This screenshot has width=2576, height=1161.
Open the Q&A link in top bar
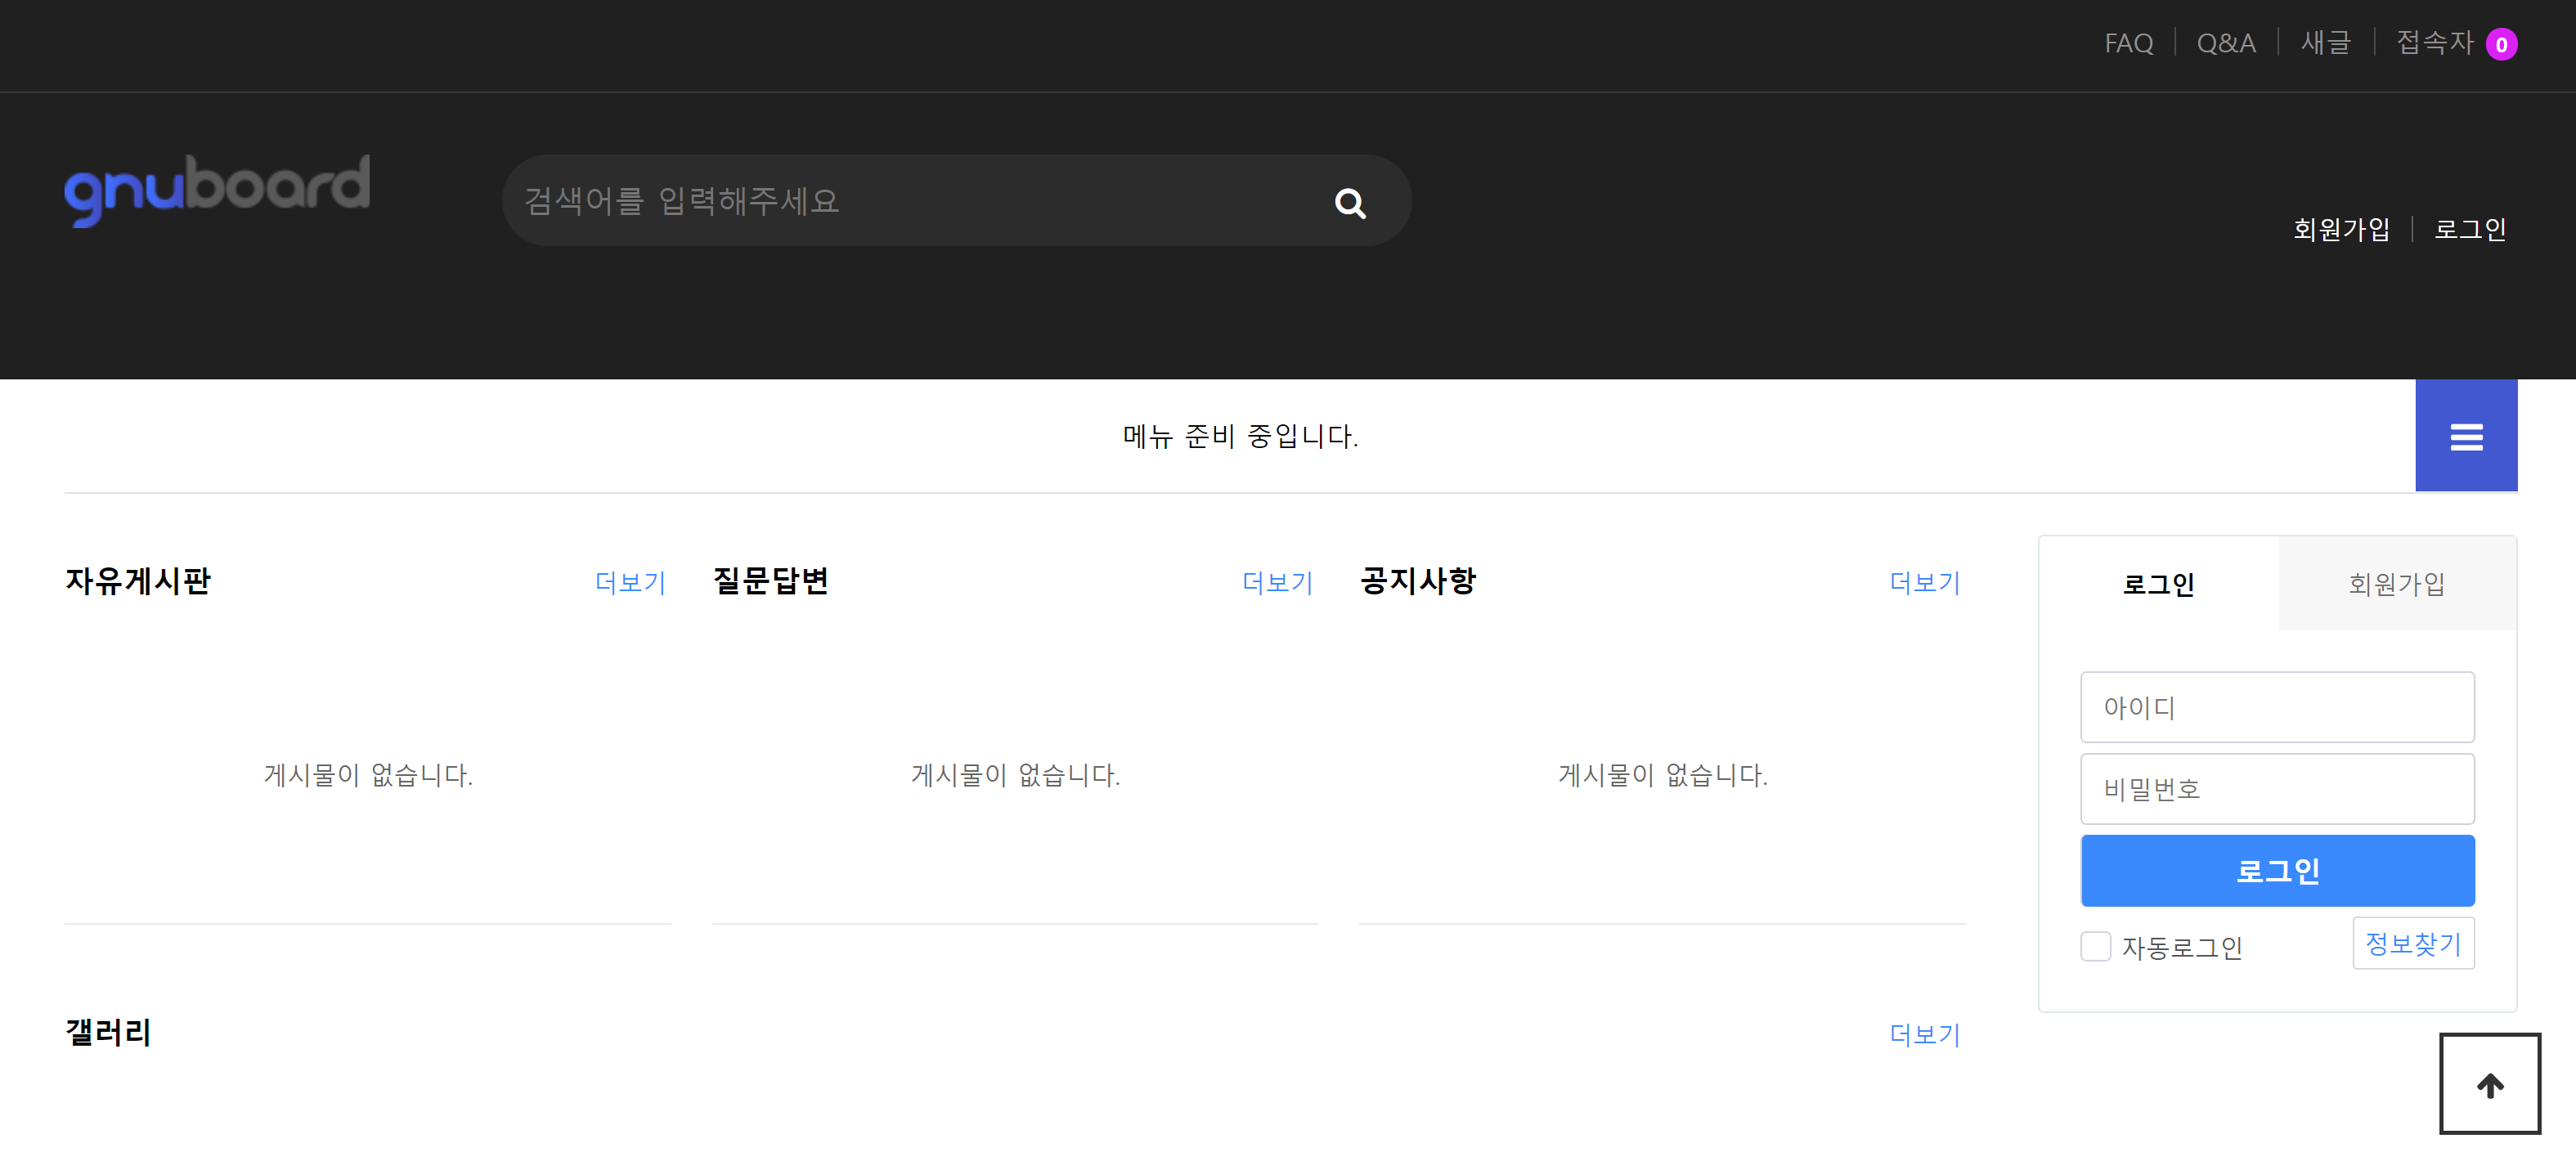pos(2225,43)
